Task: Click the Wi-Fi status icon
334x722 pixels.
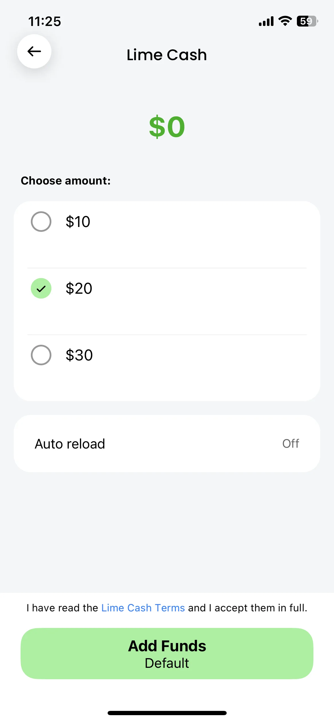Action: point(285,21)
